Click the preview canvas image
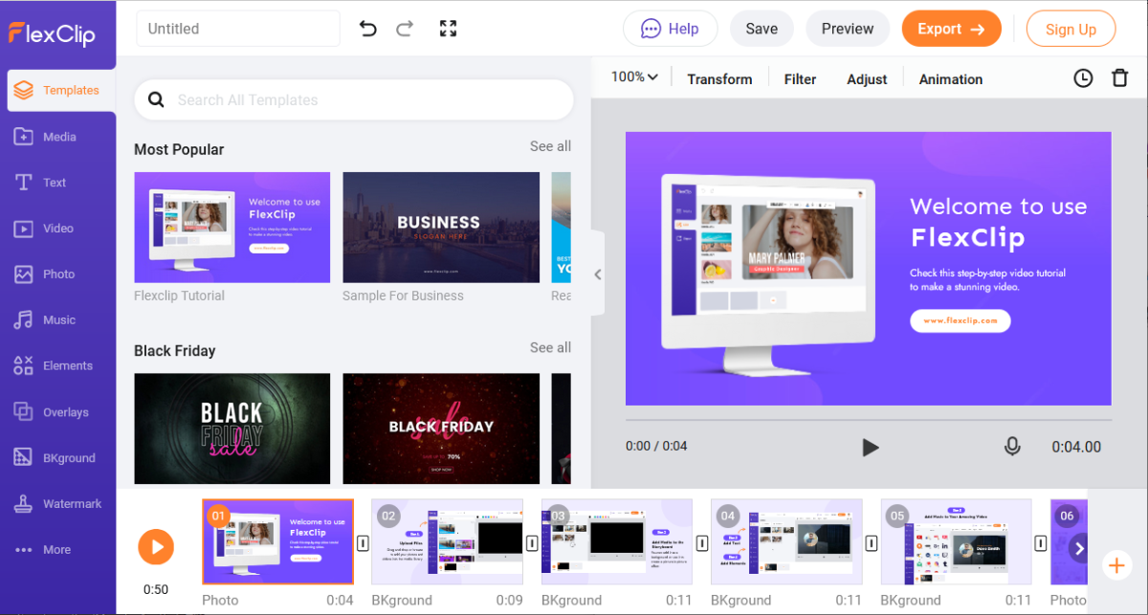 coord(869,269)
